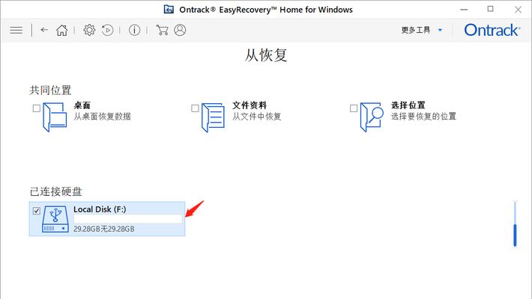This screenshot has width=532, height=299.
Task: Go back with the left arrow
Action: pos(43,30)
